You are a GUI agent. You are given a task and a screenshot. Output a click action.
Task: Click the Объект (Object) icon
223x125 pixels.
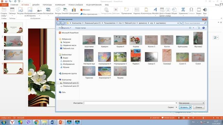[x=174, y=11]
